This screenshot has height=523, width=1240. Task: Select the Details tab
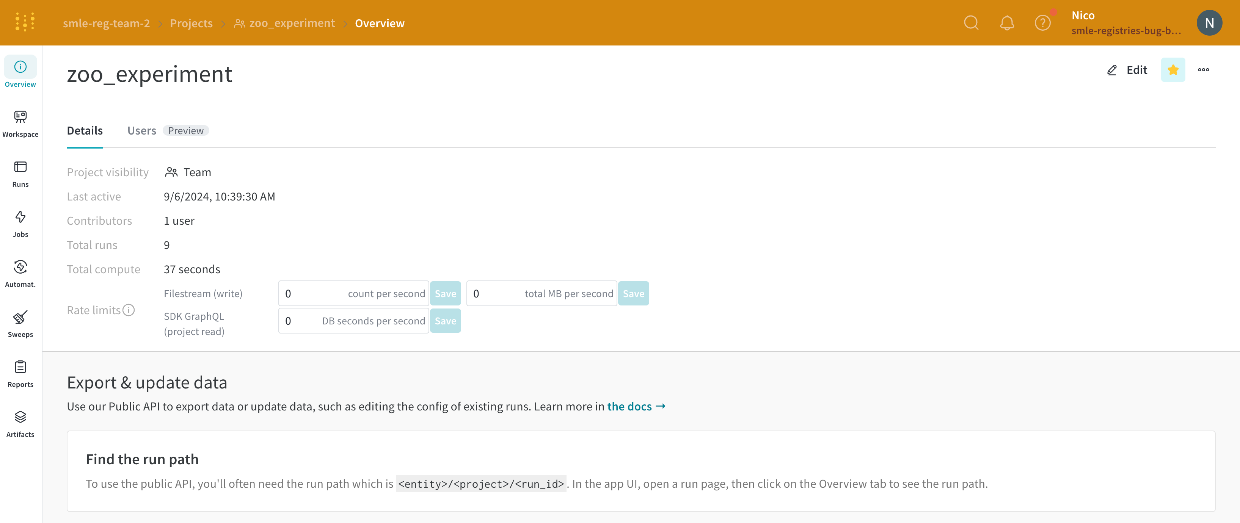click(x=85, y=130)
